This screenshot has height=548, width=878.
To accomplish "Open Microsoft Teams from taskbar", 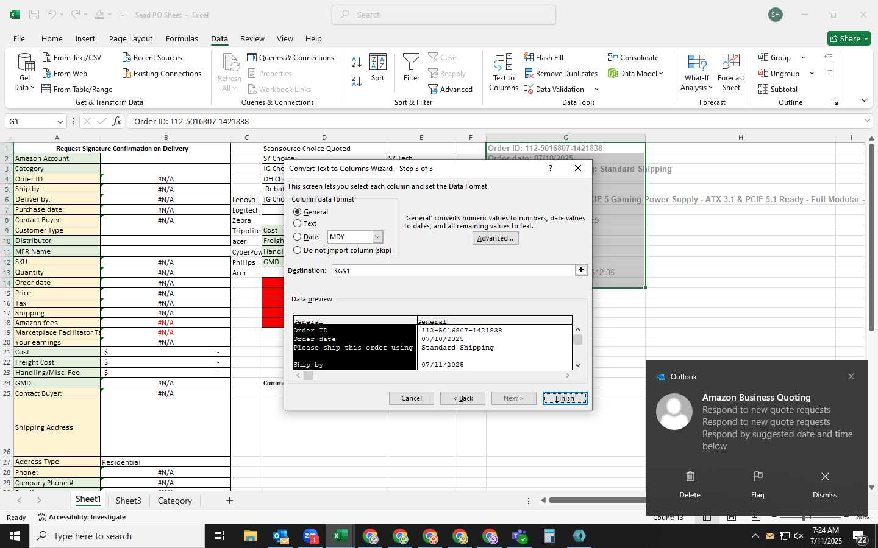I will tap(519, 536).
